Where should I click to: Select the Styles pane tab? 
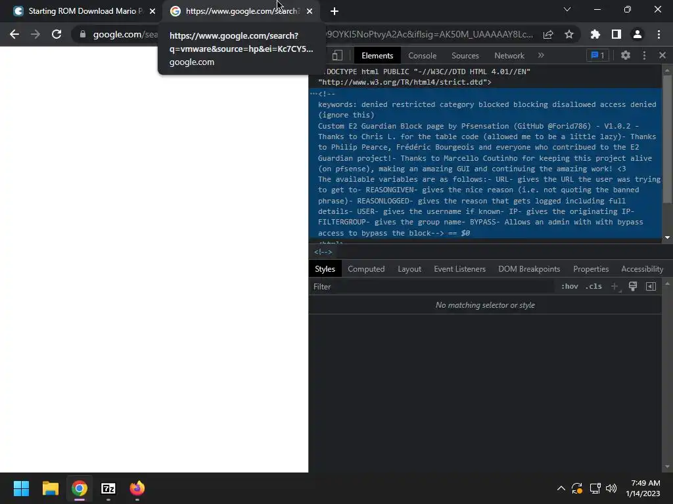tap(325, 268)
